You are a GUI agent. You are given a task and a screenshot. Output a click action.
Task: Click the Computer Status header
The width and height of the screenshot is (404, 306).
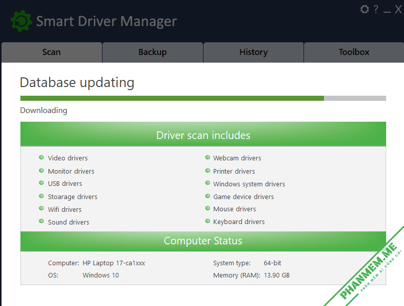click(203, 241)
